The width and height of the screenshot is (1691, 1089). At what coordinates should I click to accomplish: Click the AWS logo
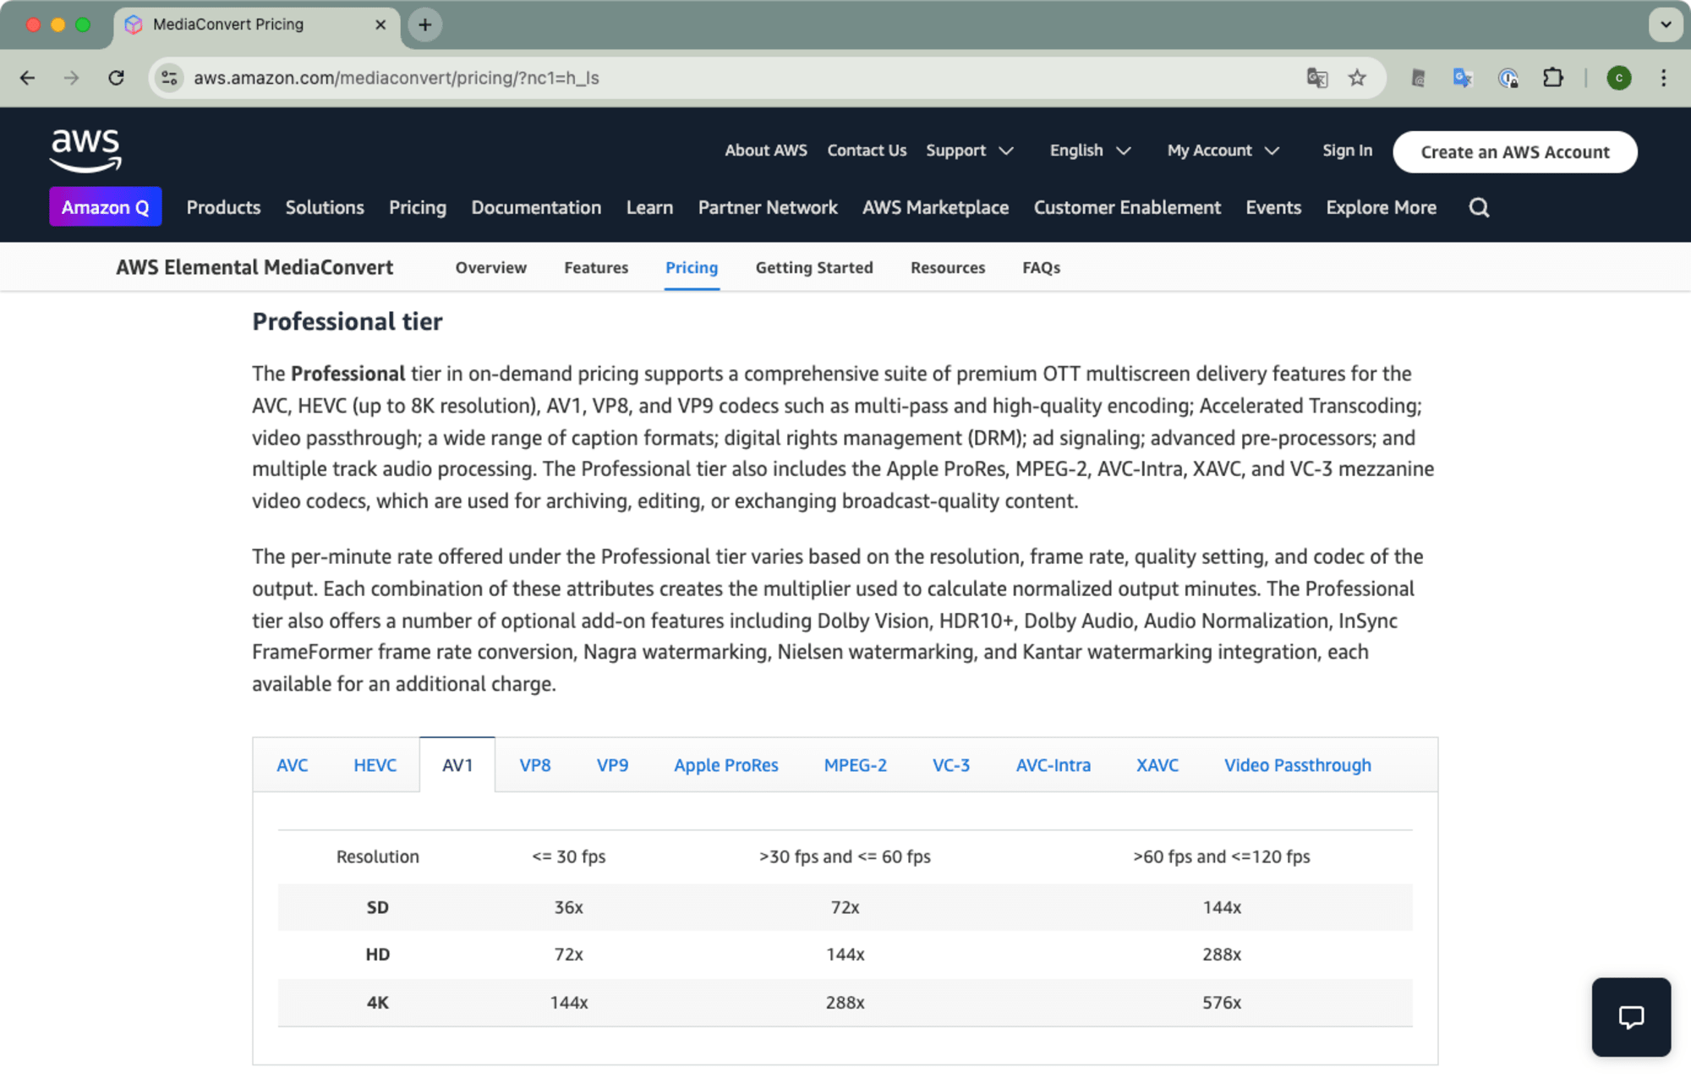85,150
